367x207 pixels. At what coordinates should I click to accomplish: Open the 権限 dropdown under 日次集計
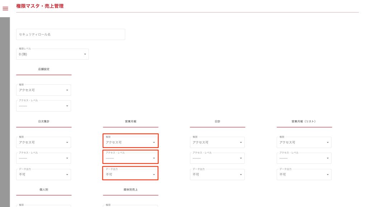[43, 142]
